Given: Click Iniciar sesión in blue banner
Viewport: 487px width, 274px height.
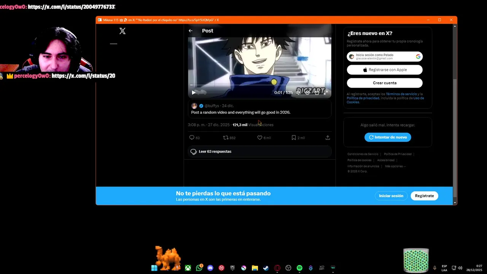Looking at the screenshot, I should (x=391, y=196).
